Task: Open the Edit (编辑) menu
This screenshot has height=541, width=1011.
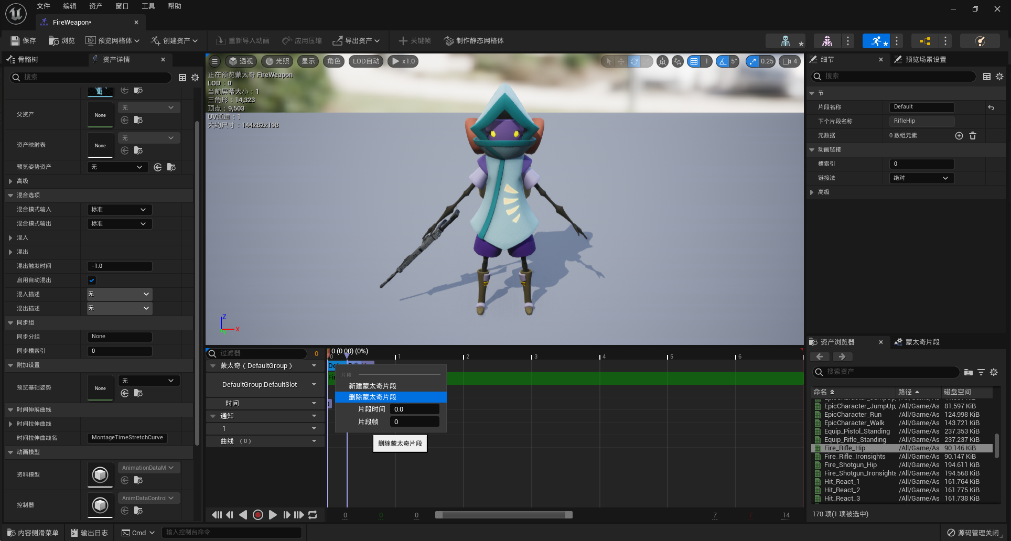Action: tap(69, 6)
